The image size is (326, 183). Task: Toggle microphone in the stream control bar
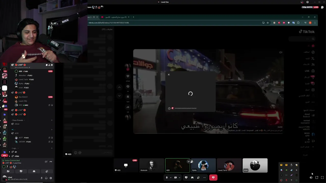tap(167, 178)
